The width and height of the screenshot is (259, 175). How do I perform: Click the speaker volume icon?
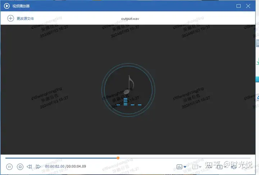click(233, 167)
